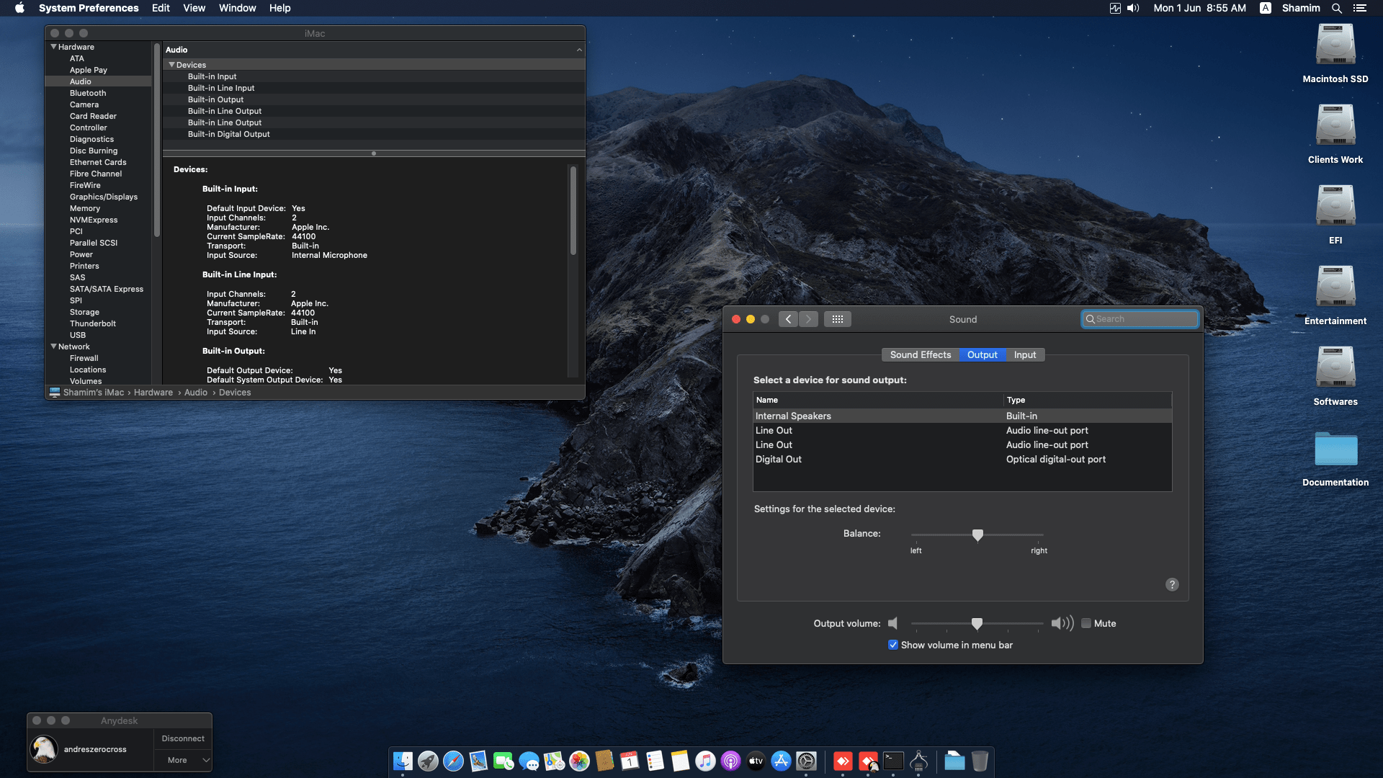Open Calendar from the Dock
1383x778 pixels.
630,761
